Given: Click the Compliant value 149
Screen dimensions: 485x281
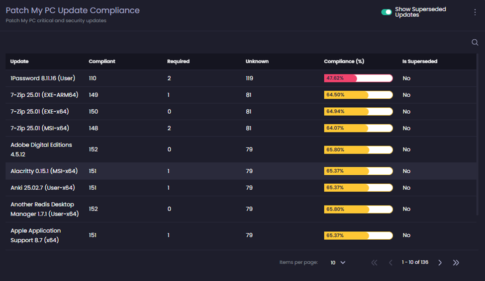Looking at the screenshot, I should (94, 95).
